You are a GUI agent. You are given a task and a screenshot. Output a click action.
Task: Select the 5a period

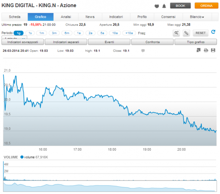pos(102,33)
